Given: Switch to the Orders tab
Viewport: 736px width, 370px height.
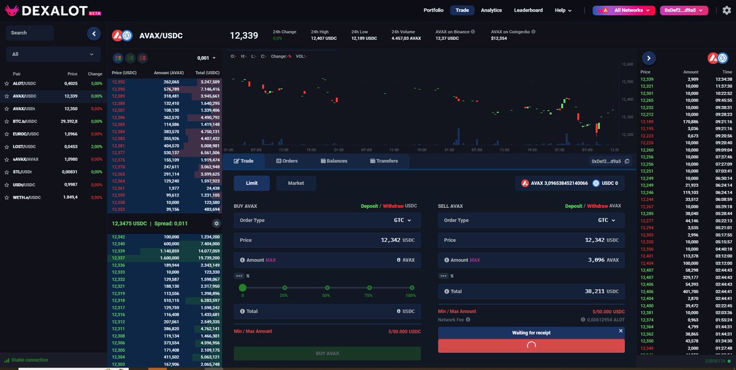Looking at the screenshot, I should pos(286,161).
